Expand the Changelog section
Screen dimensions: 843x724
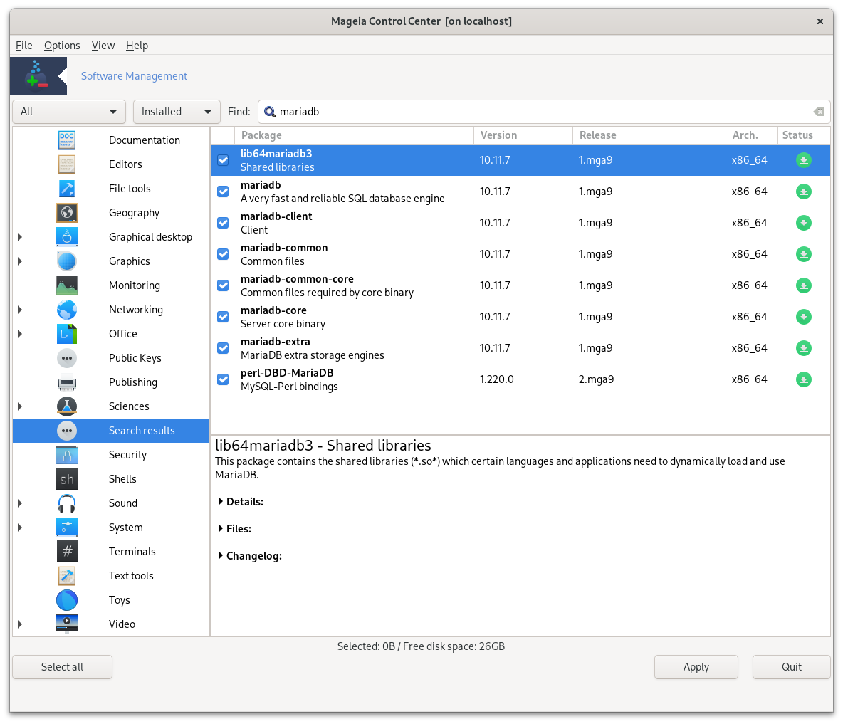click(221, 556)
